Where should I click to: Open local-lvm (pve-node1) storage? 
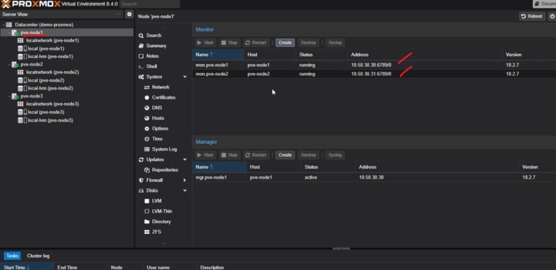(50, 56)
